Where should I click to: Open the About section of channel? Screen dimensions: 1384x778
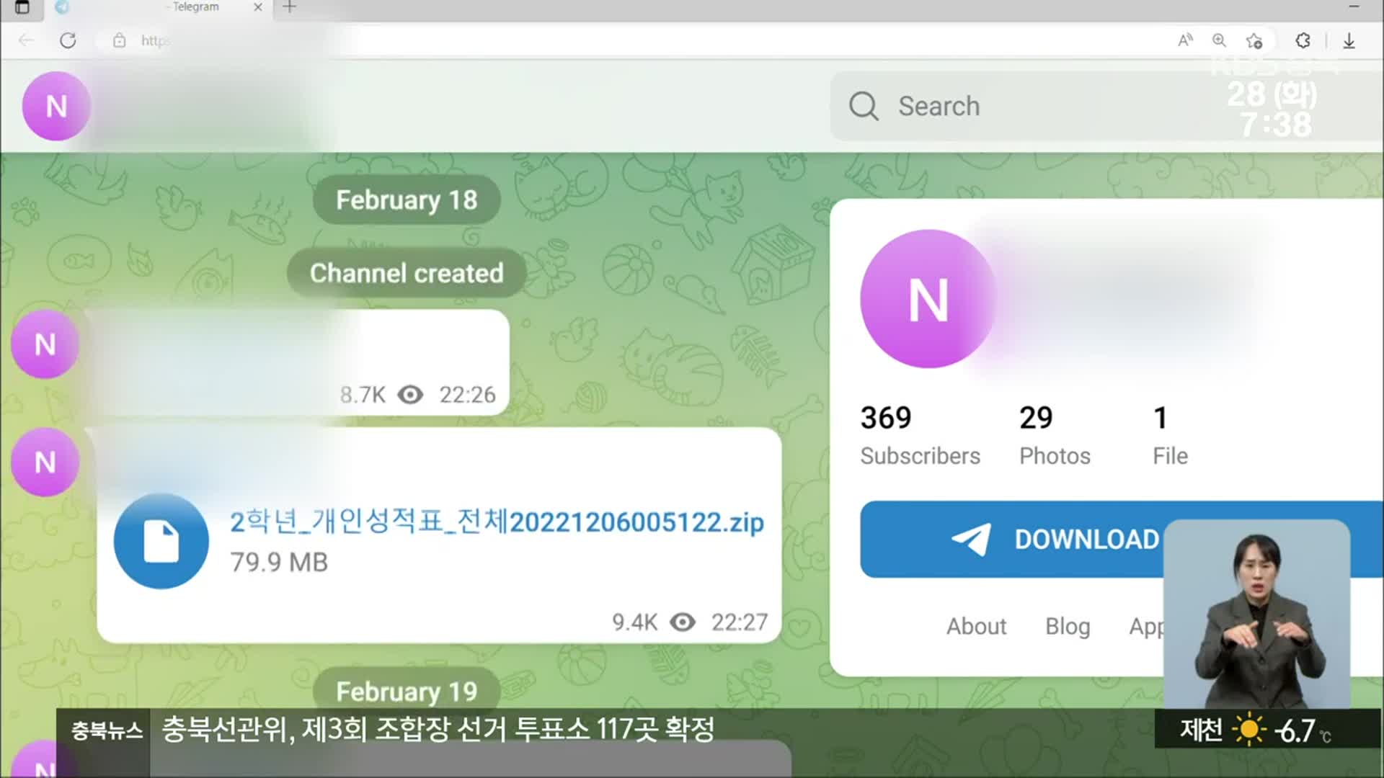[x=976, y=626]
